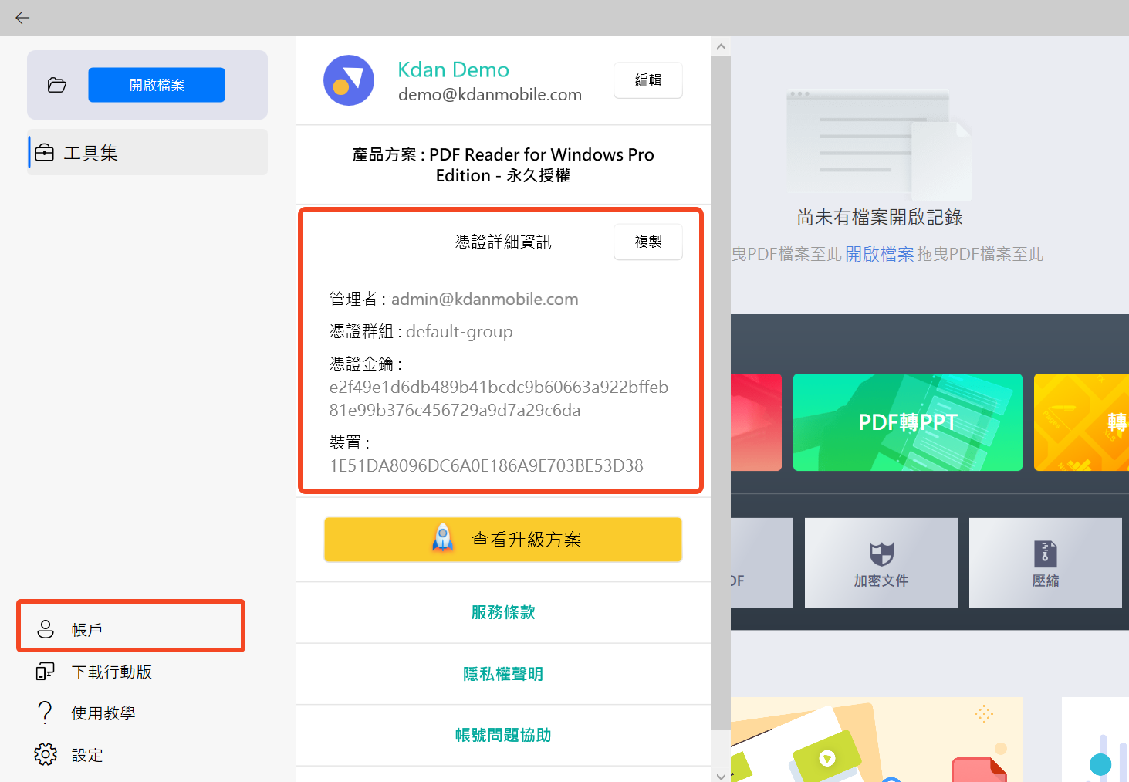Viewport: 1129px width, 782px height.
Task: Click the 工具集 toolbox icon
Action: 45,153
